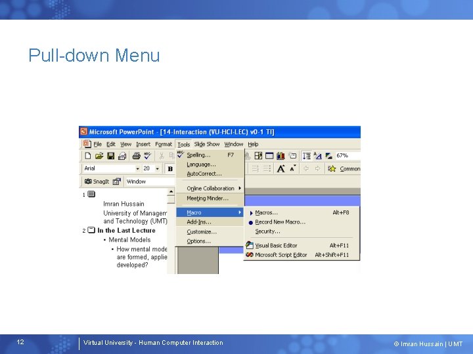Click the Print toolbar icon
473x354 pixels.
(137, 155)
